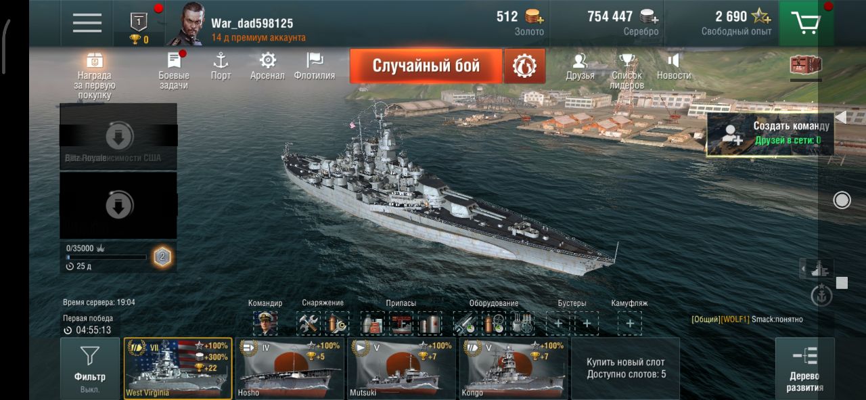Open Новости megaphone icon
The width and height of the screenshot is (866, 400).
[x=674, y=67]
